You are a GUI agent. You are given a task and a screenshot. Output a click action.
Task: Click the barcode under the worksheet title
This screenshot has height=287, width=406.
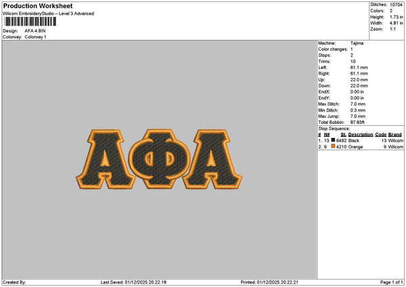[30, 22]
